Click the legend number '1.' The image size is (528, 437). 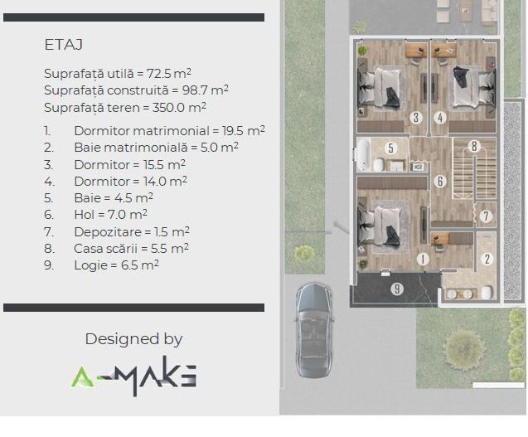click(47, 131)
